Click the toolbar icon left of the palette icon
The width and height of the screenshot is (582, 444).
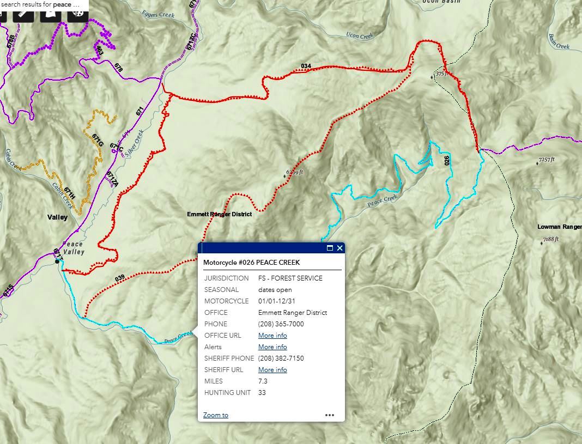point(52,13)
